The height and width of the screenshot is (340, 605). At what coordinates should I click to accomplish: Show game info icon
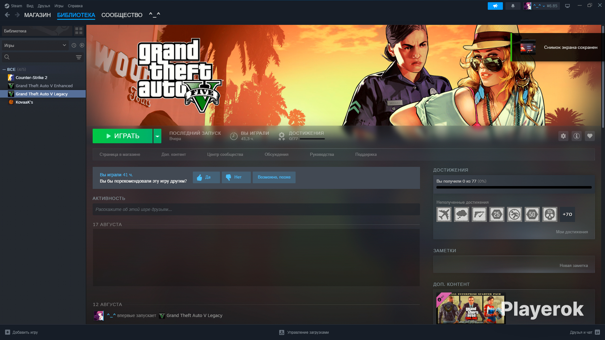tap(576, 136)
